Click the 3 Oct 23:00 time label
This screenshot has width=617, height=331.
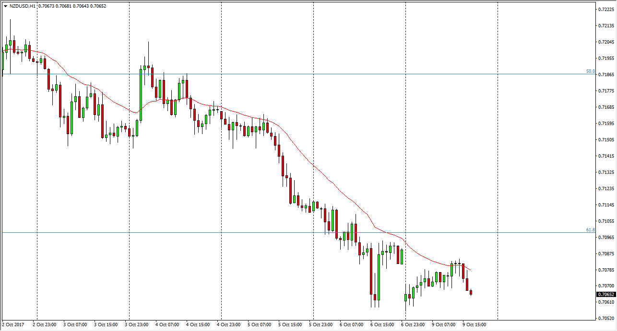pyautogui.click(x=136, y=324)
